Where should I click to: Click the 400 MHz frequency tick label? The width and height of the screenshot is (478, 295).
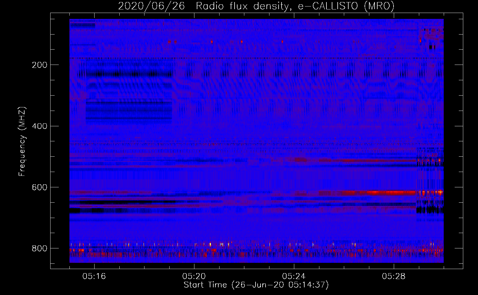40,126
